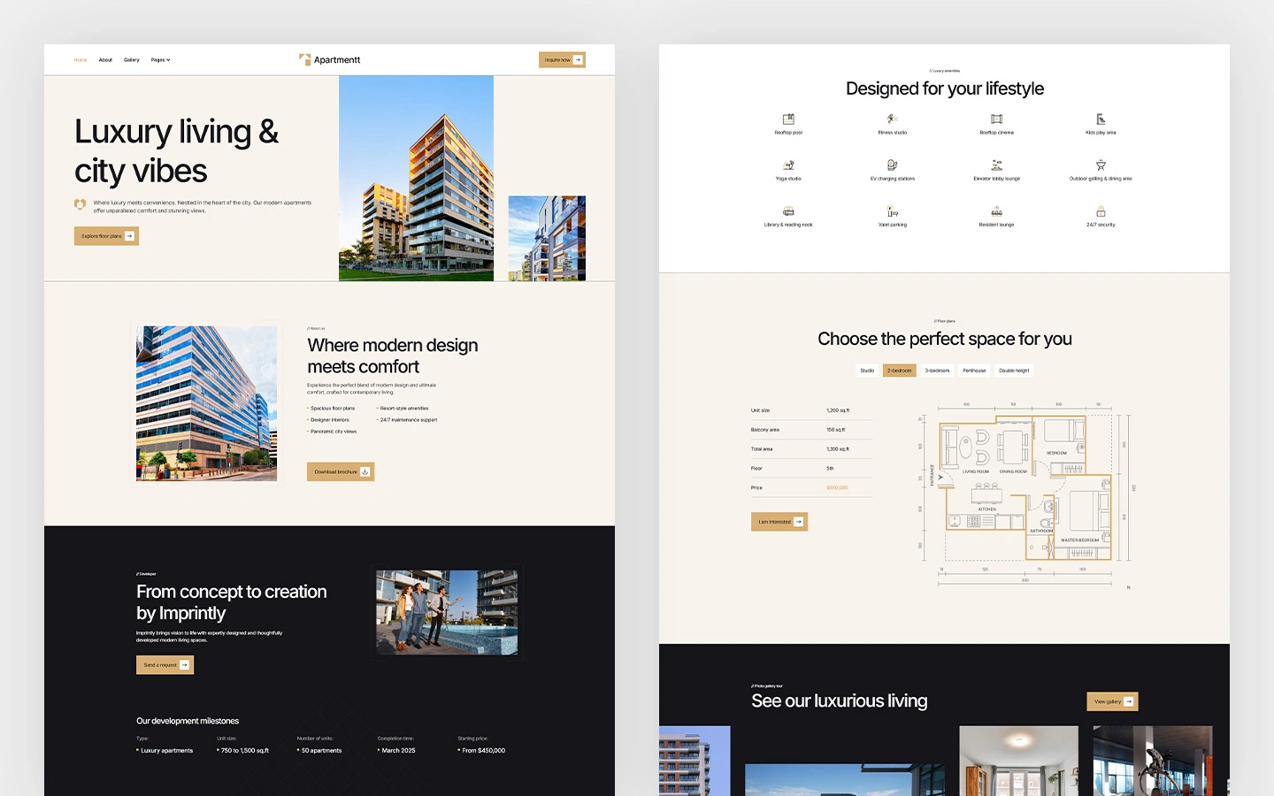Switch to the Penthouse floor plan tab
1274x796 pixels.
tap(974, 371)
